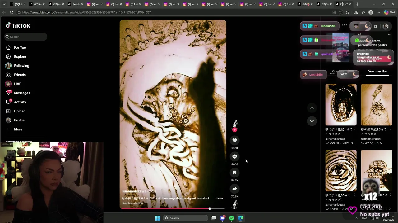Open the LIVE section
The height and width of the screenshot is (223, 398).
(x=17, y=84)
